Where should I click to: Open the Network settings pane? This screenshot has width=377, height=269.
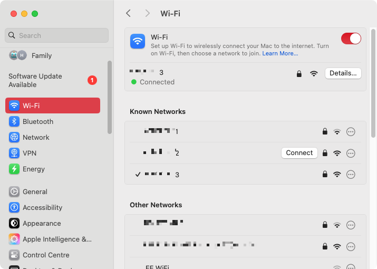coord(53,137)
